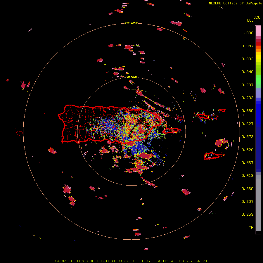Click the DCC label above the color scale
Viewport: 263px width, 263px height.
[x=257, y=18]
